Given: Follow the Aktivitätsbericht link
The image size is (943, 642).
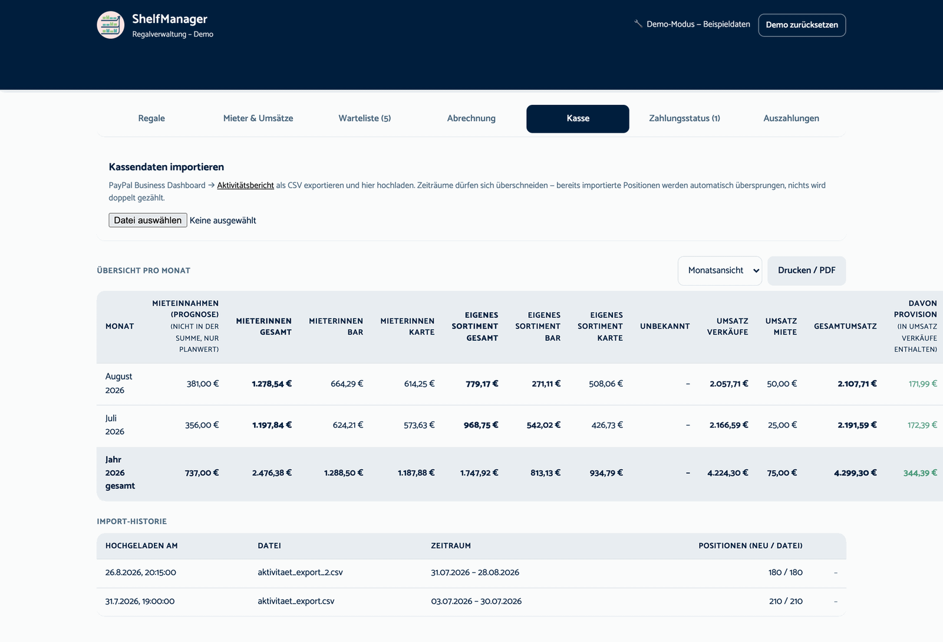Looking at the screenshot, I should click(x=245, y=185).
